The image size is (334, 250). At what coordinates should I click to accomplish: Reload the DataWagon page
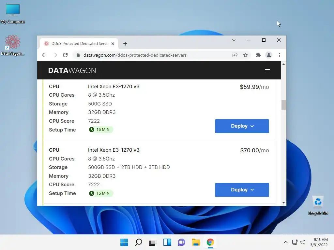point(65,55)
